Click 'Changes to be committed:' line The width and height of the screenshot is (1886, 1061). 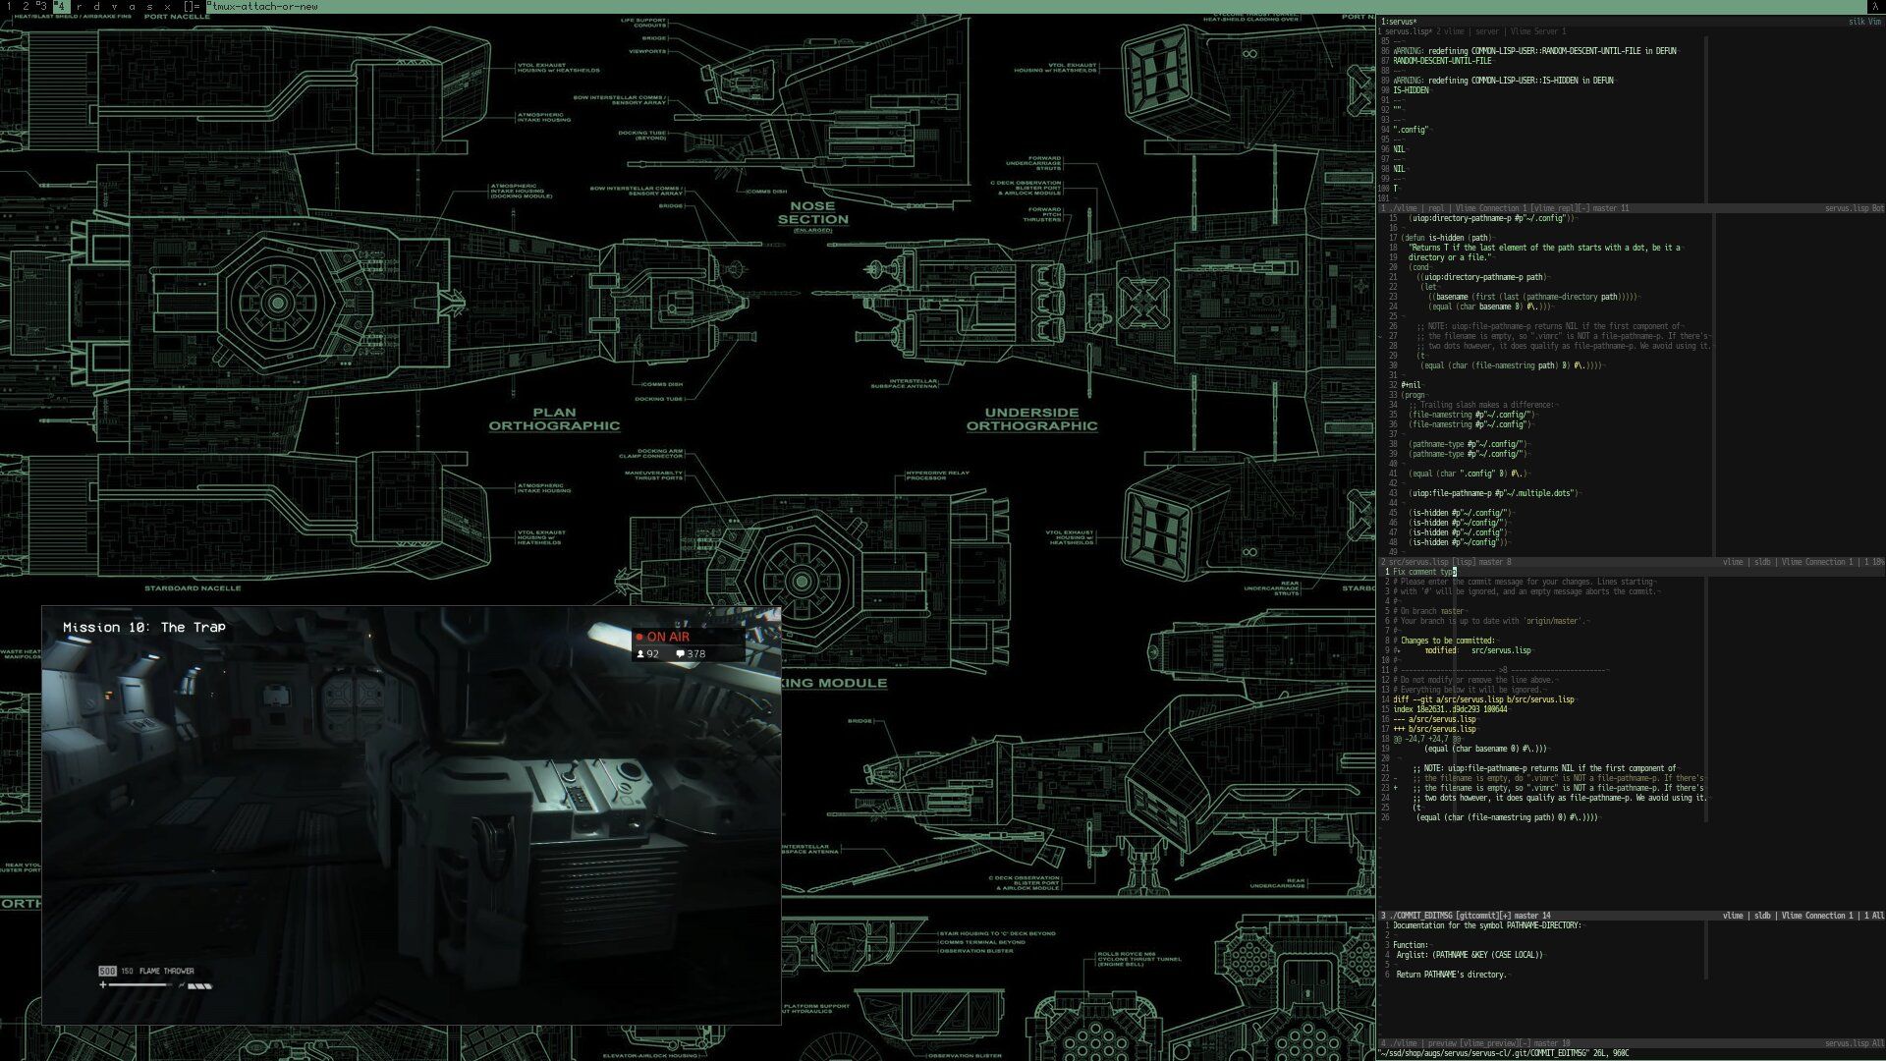coord(1446,641)
